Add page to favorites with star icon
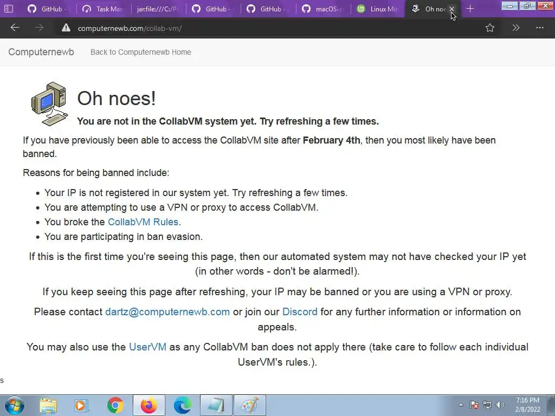Viewport: 555px width, 416px height. (x=490, y=28)
